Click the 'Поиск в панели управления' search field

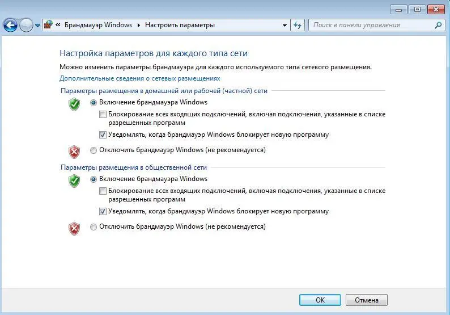coord(371,25)
